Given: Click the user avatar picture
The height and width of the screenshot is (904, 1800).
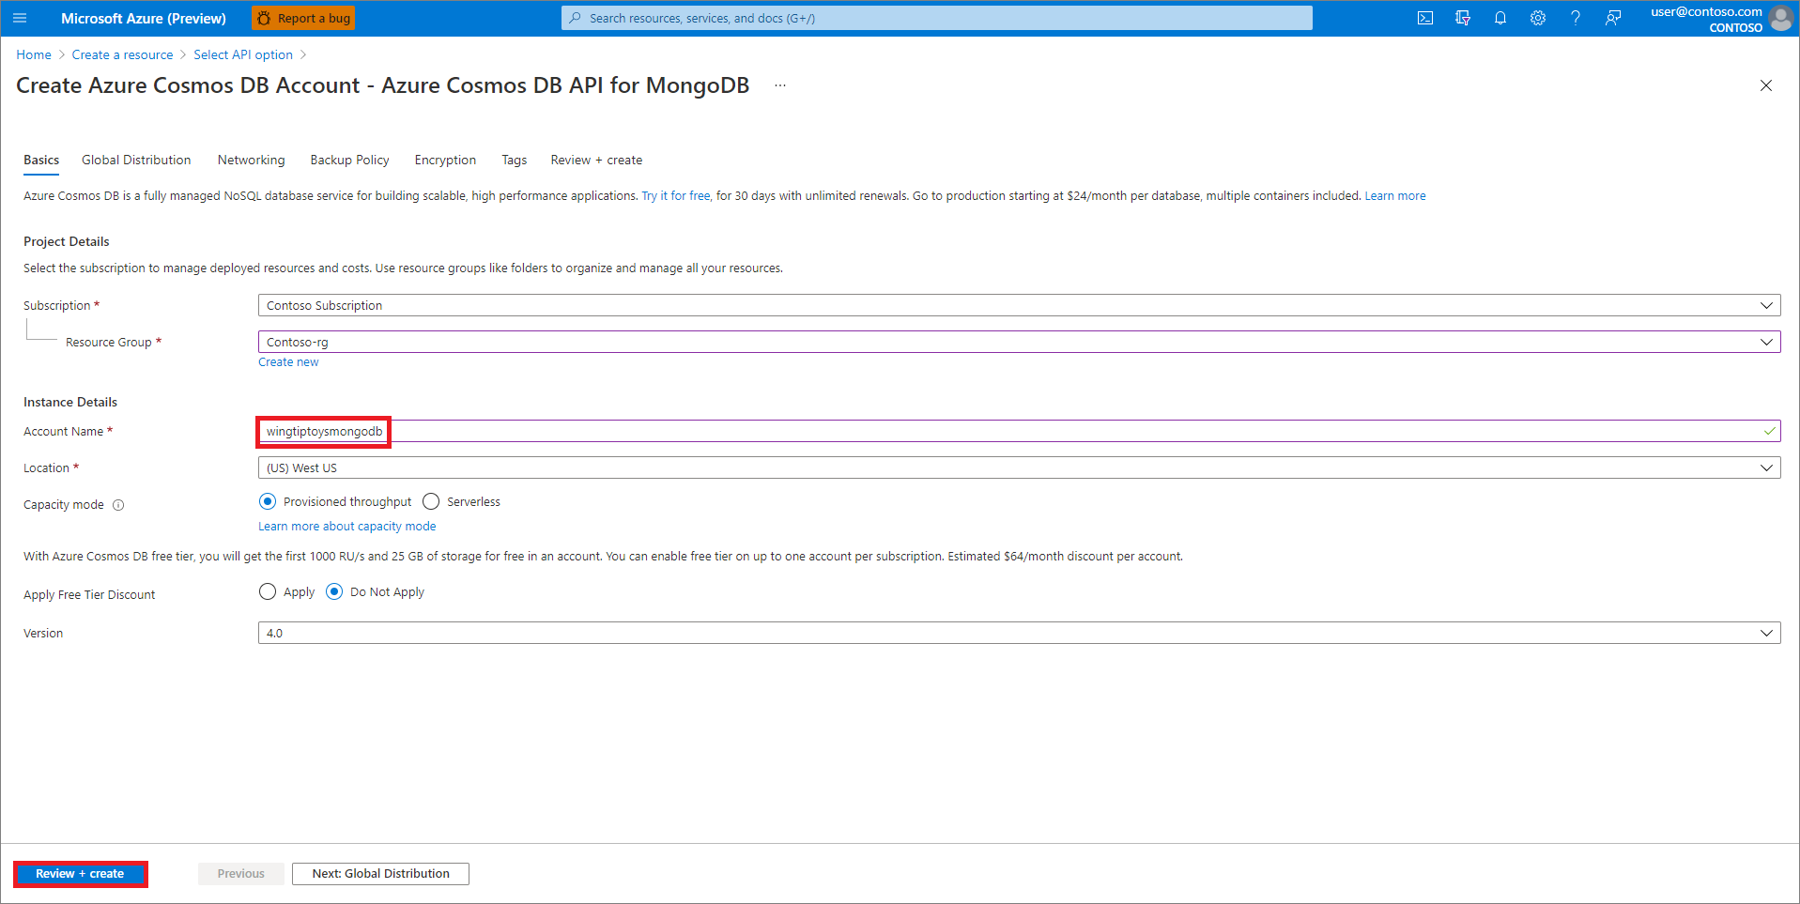Looking at the screenshot, I should pyautogui.click(x=1782, y=18).
